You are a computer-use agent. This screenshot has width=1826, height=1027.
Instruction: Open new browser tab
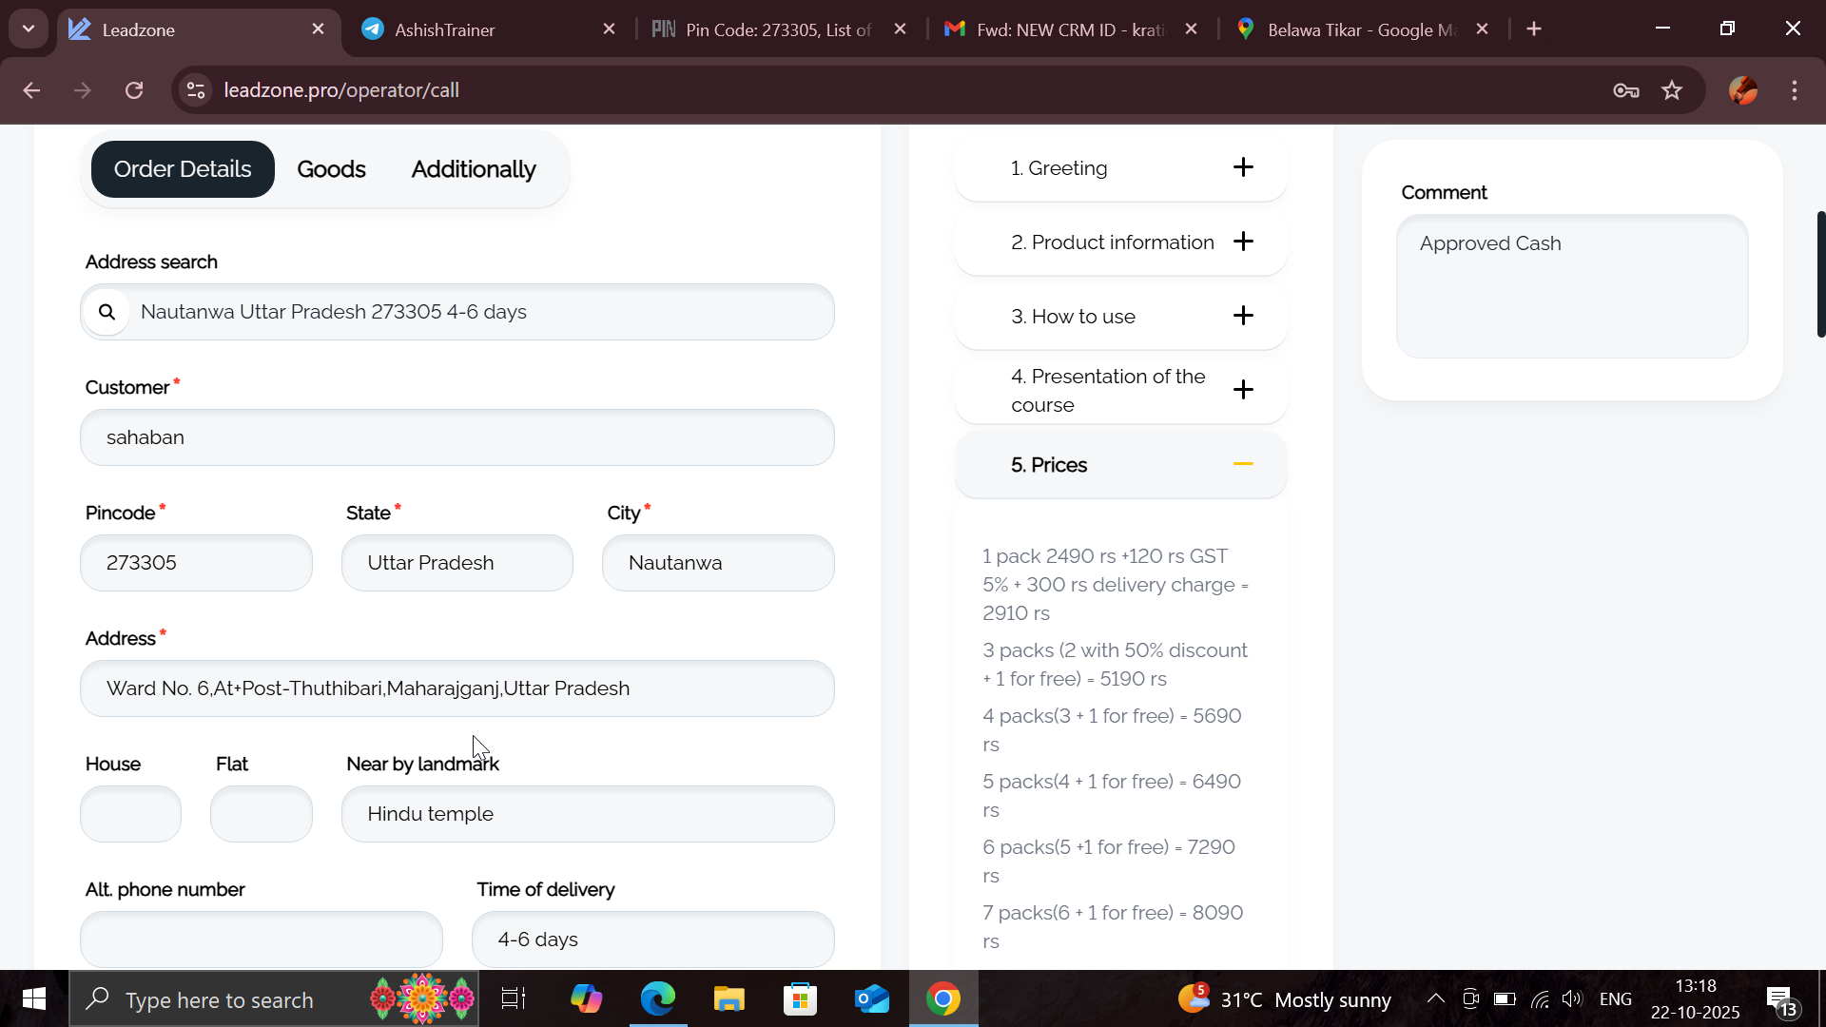coord(1534,29)
